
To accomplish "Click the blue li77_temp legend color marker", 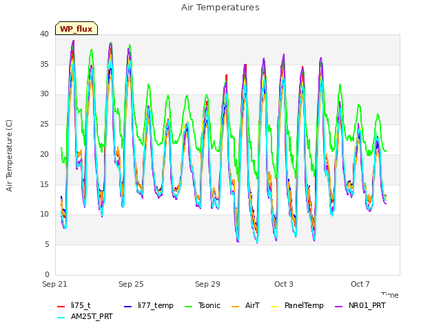I will coord(127,307).
